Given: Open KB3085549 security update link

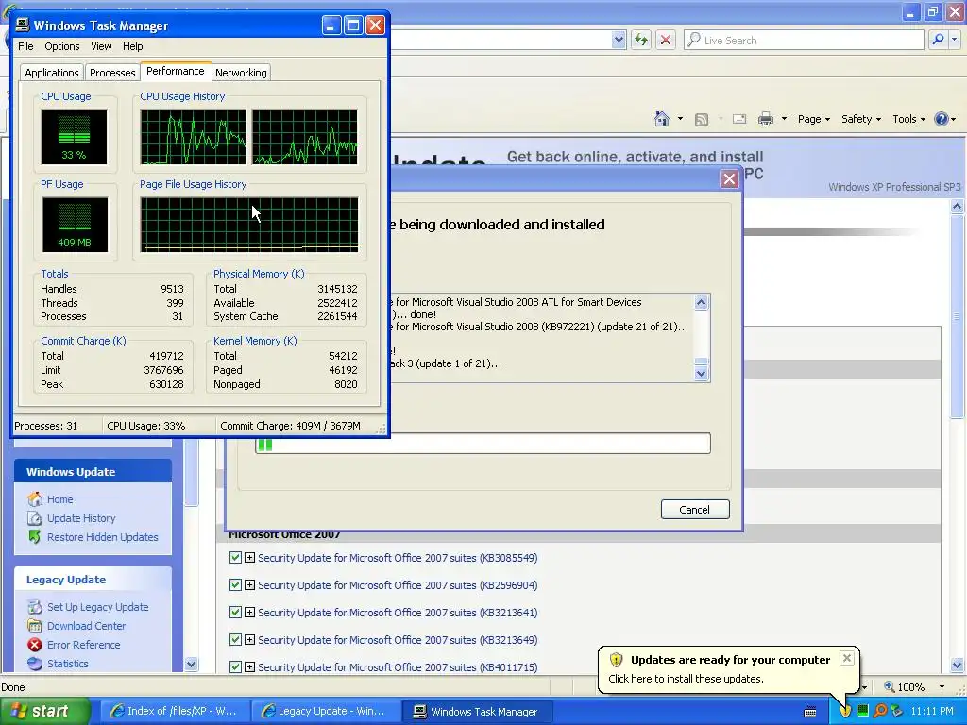Looking at the screenshot, I should click(x=398, y=557).
